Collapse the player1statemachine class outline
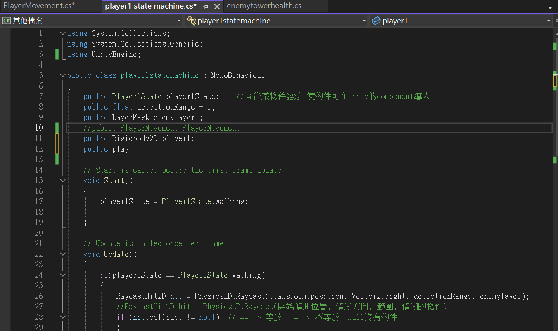558x331 pixels. click(62, 75)
